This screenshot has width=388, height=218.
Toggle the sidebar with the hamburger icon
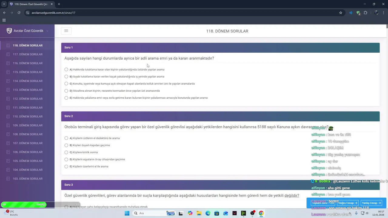tap(66, 31)
